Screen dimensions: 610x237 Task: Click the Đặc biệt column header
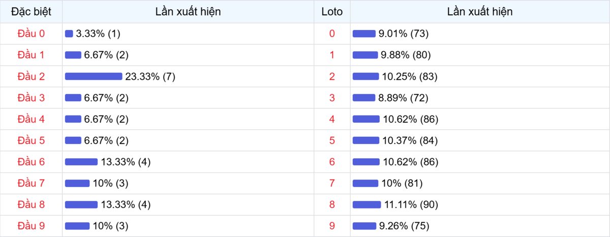(31, 12)
